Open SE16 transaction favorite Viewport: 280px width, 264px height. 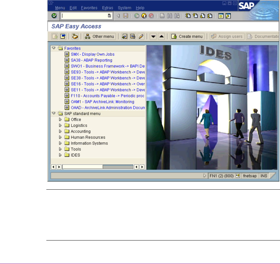pyautogui.click(x=108, y=84)
